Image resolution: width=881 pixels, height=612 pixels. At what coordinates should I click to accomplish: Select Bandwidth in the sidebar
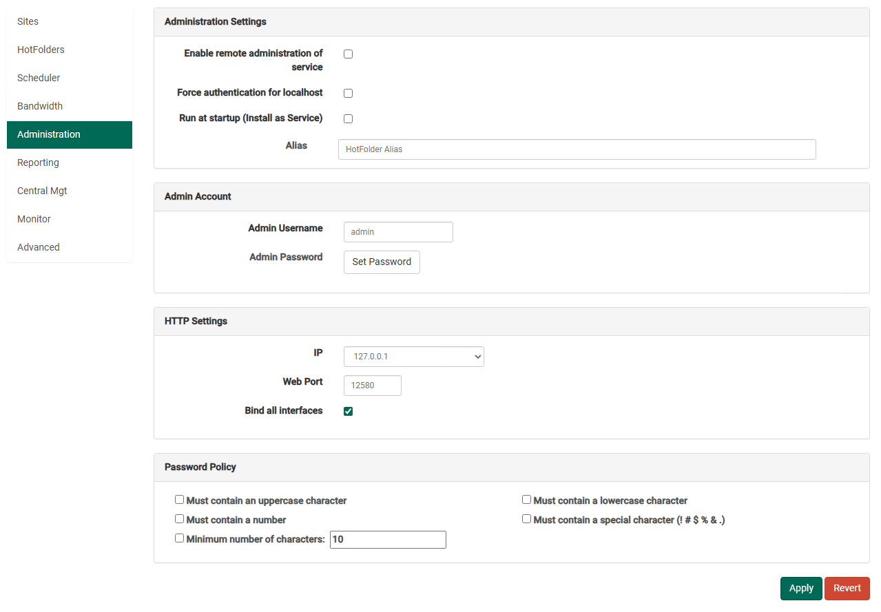pos(70,106)
